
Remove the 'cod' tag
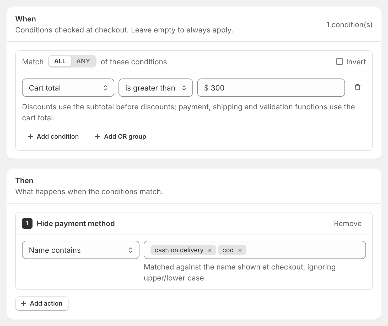240,250
